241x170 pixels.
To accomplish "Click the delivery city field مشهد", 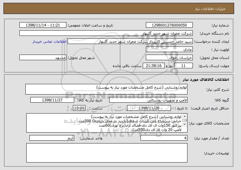I will (43, 58).
